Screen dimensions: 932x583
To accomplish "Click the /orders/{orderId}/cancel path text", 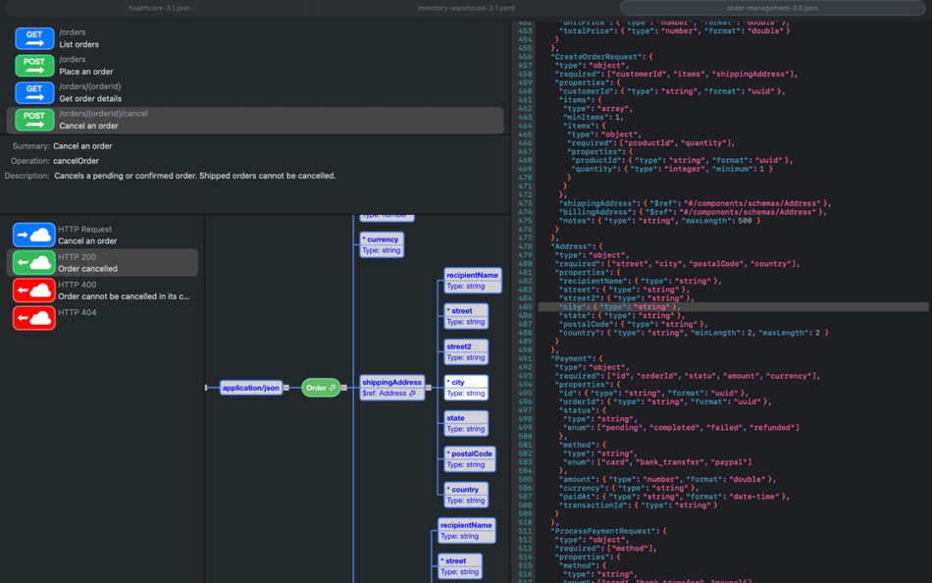I will pos(103,114).
